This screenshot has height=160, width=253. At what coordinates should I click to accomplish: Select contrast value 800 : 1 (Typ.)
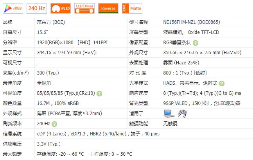click(178, 73)
